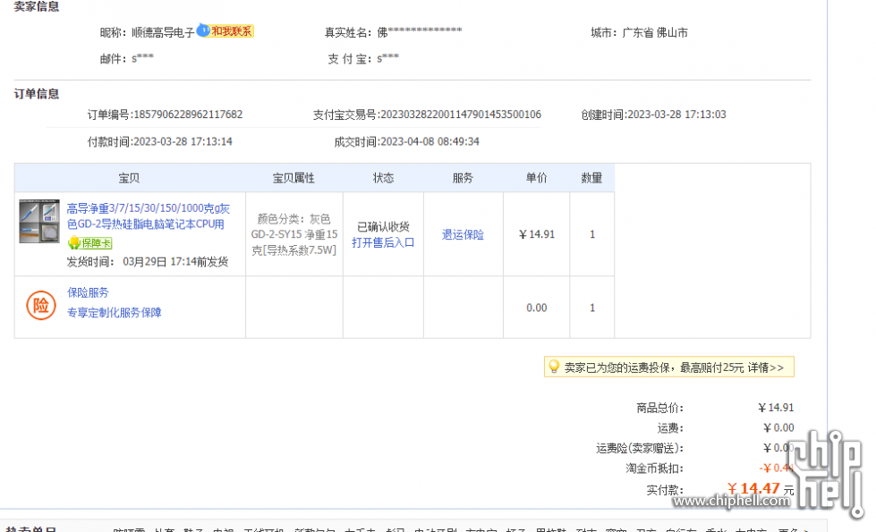This screenshot has height=532, width=876.
Task: Select the order number 1857906228962117682
Action: (x=188, y=114)
